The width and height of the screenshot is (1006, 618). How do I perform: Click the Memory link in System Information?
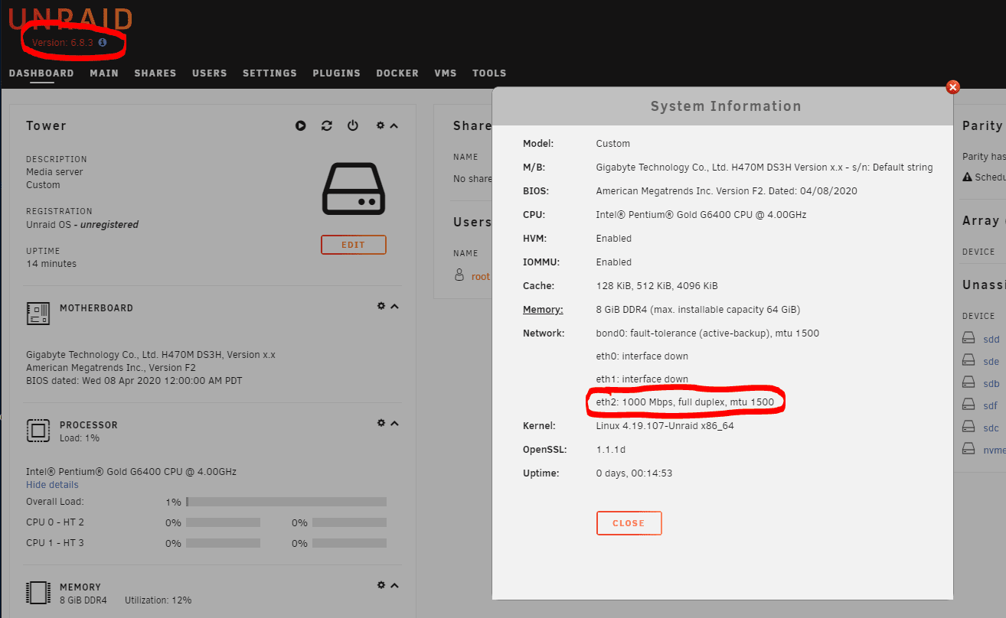pyautogui.click(x=543, y=310)
